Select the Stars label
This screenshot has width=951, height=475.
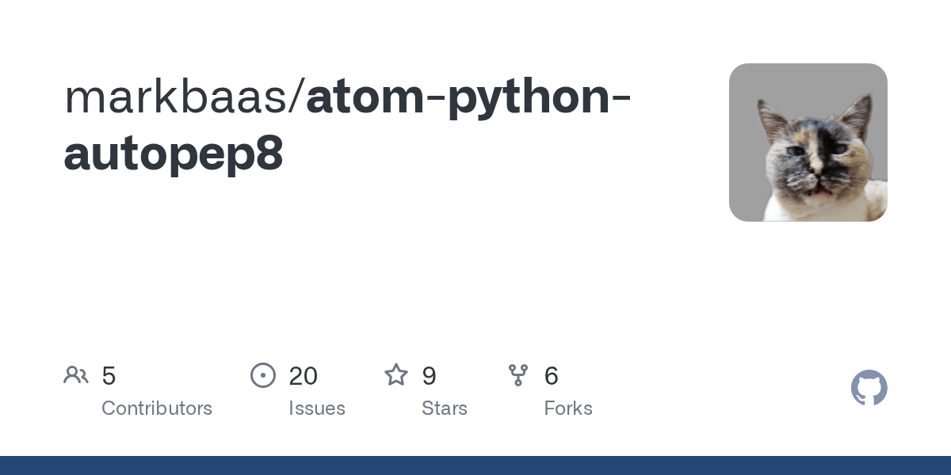445,408
